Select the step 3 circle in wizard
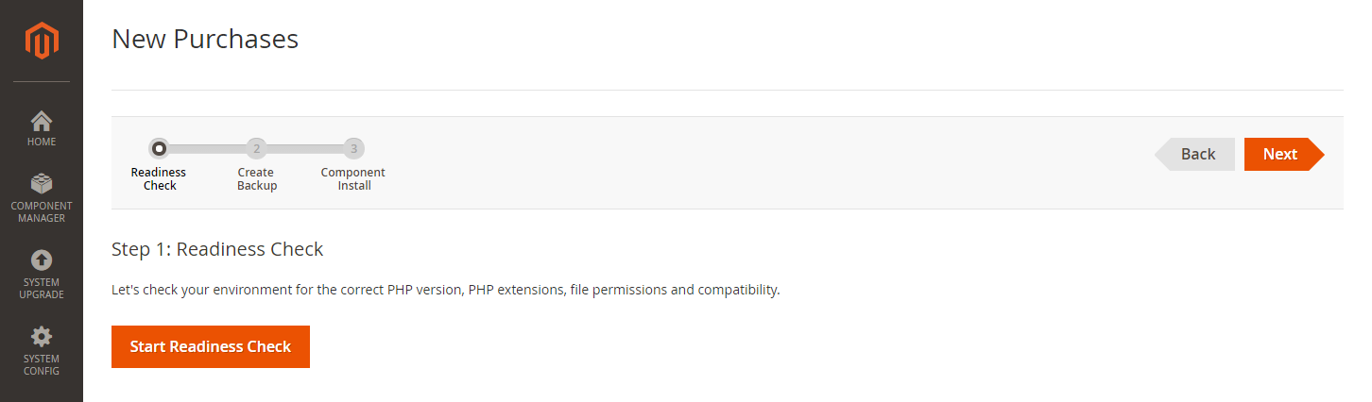Viewport: 1372px width, 402px height. 353,148
